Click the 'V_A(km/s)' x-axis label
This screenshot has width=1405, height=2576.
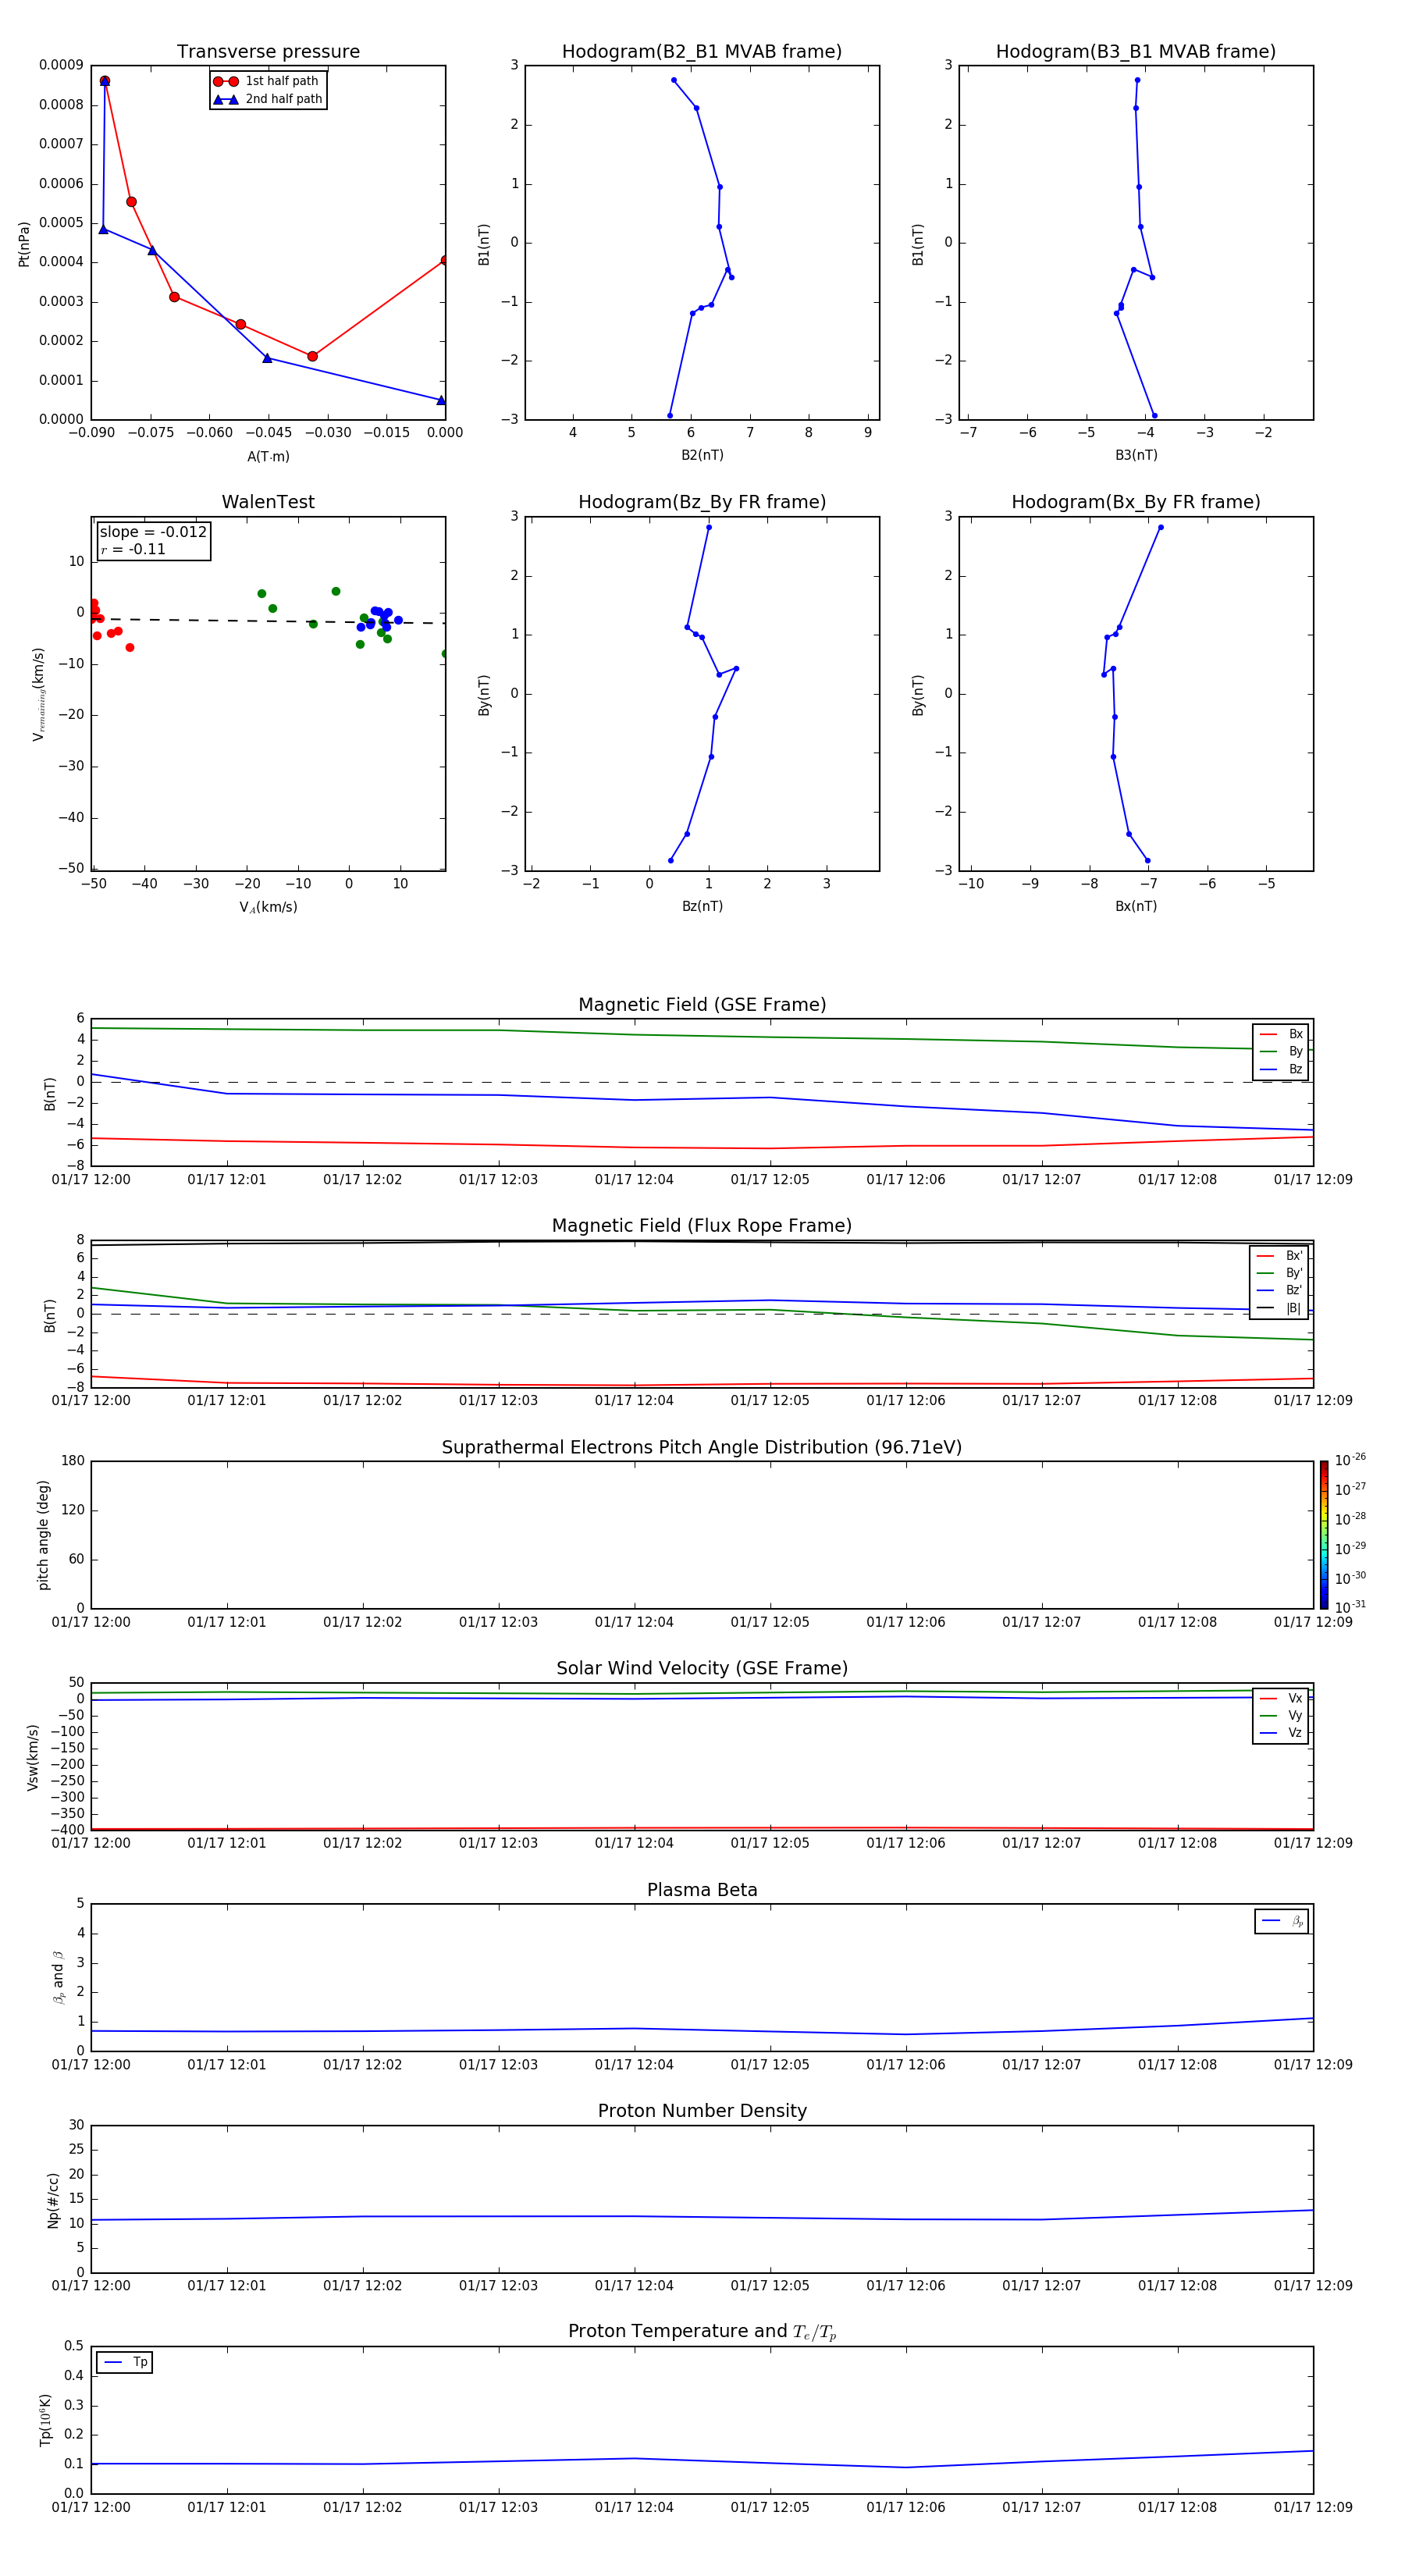[x=268, y=908]
